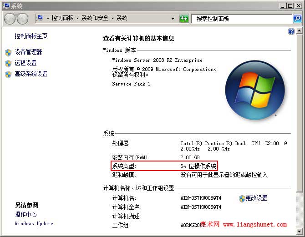The height and width of the screenshot is (237, 305).
Task: Click the 更改设置 link
Action: point(256,198)
